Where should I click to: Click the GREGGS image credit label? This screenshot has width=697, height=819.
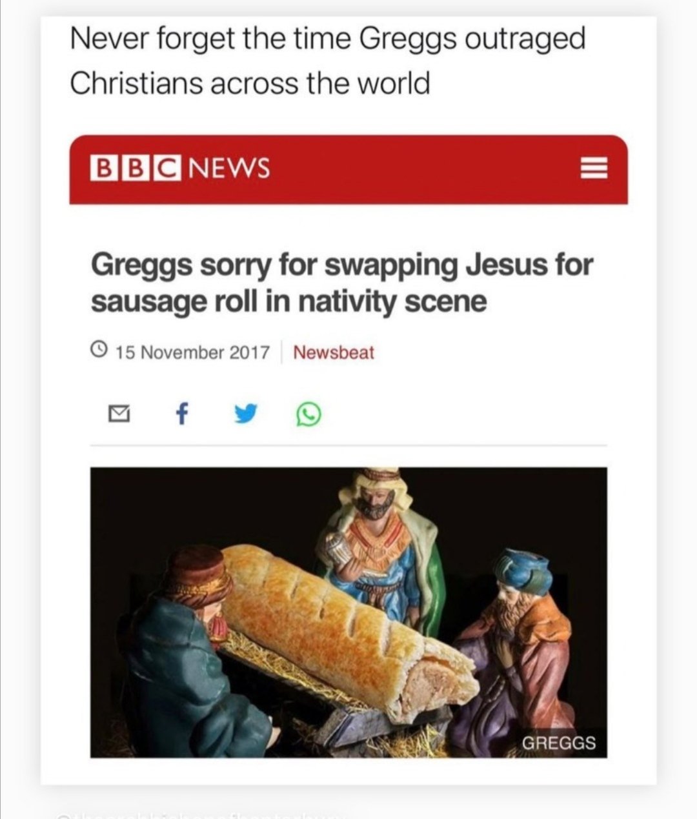(x=558, y=742)
